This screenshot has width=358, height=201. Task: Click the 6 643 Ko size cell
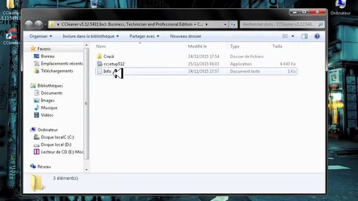click(288, 64)
